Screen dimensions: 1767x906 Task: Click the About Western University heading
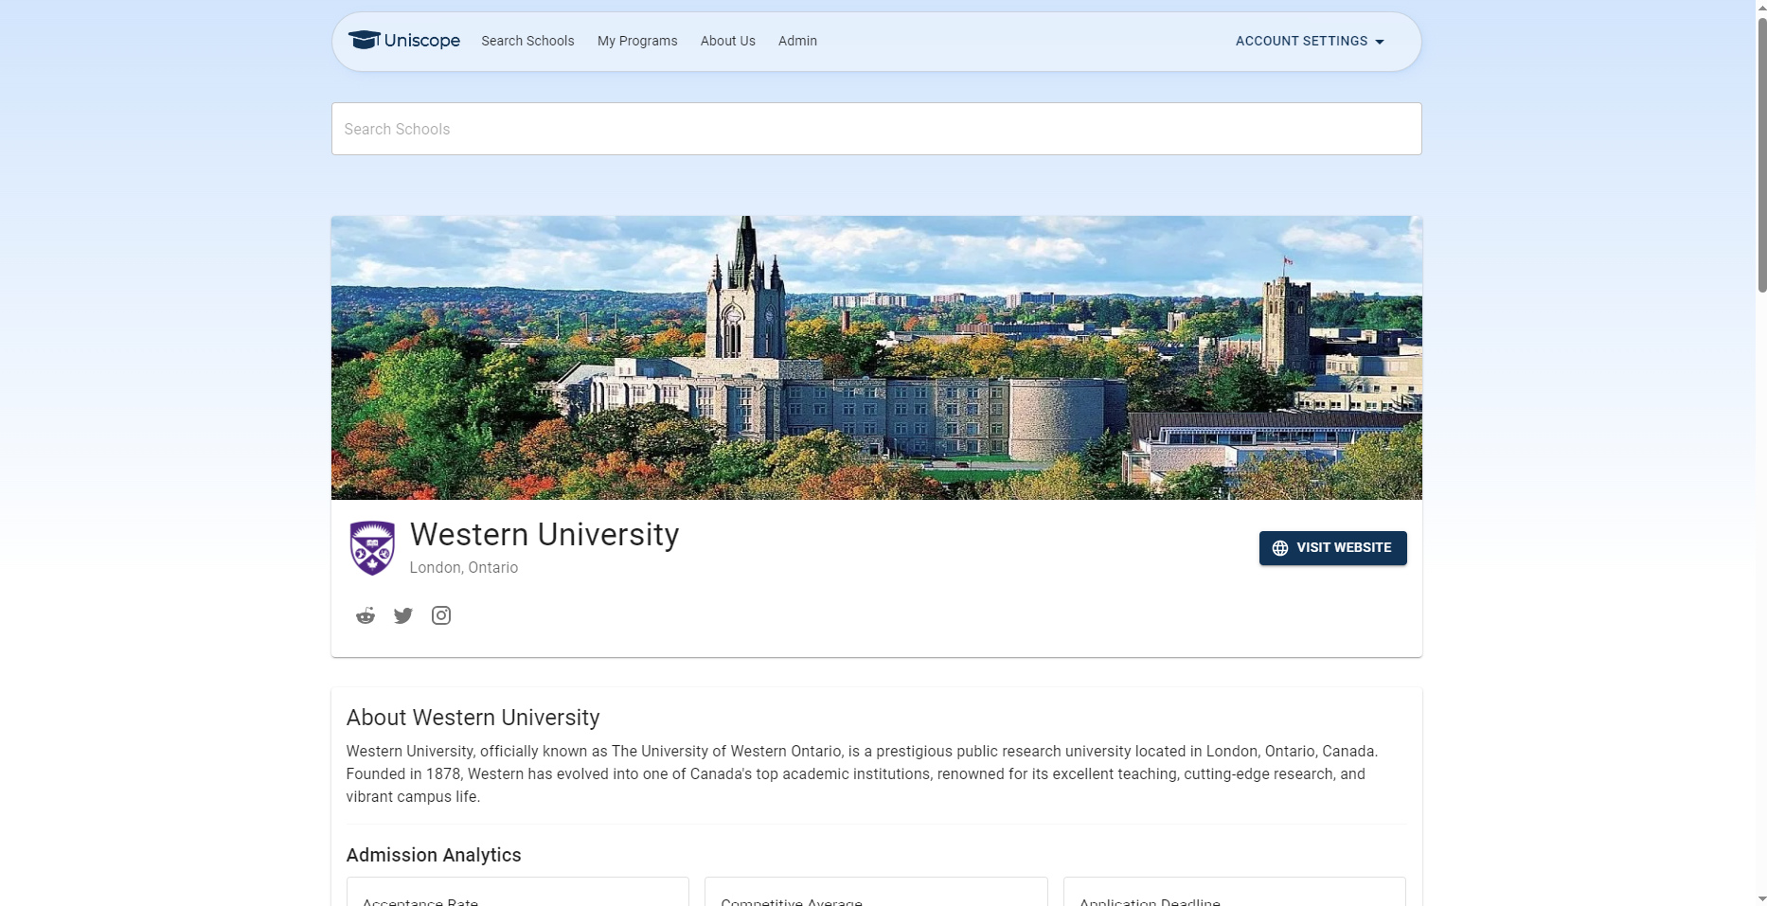473,718
